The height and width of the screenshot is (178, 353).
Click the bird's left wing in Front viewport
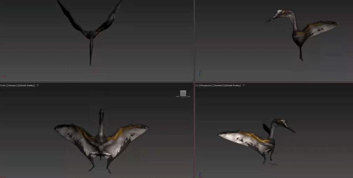pyautogui.click(x=73, y=135)
